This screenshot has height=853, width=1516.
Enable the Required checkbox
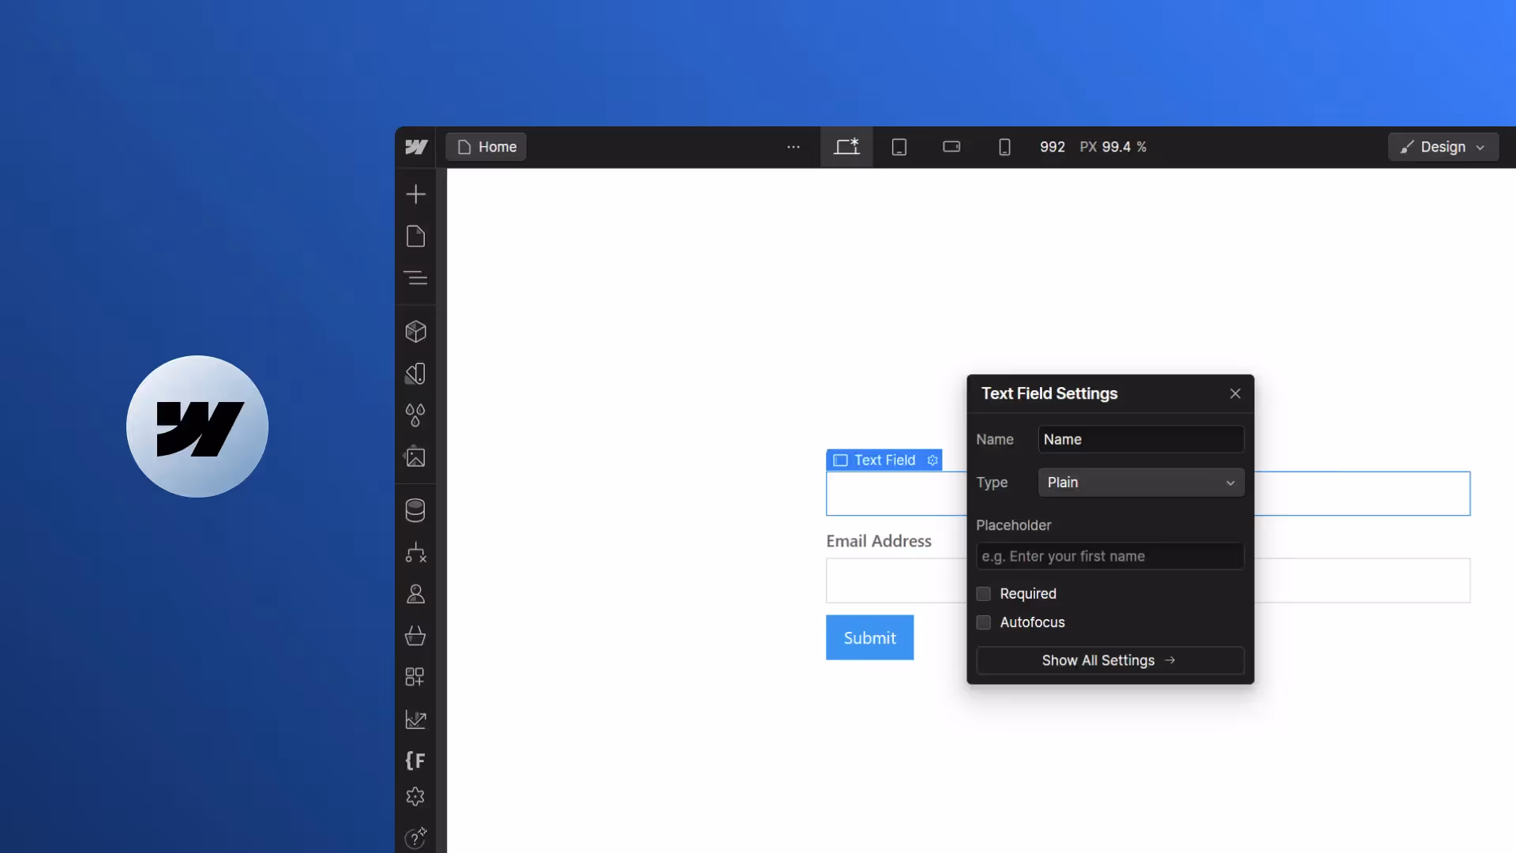(x=984, y=594)
